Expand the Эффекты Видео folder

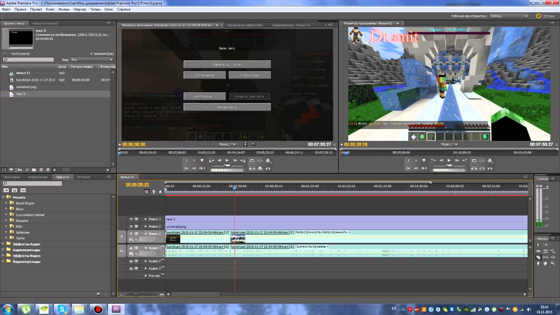pos(3,255)
